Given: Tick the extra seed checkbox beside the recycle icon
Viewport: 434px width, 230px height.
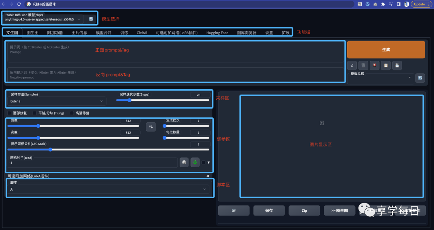Looking at the screenshot, I should click(x=203, y=163).
